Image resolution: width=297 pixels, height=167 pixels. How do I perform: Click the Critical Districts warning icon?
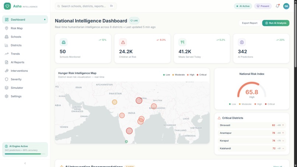point(219,118)
